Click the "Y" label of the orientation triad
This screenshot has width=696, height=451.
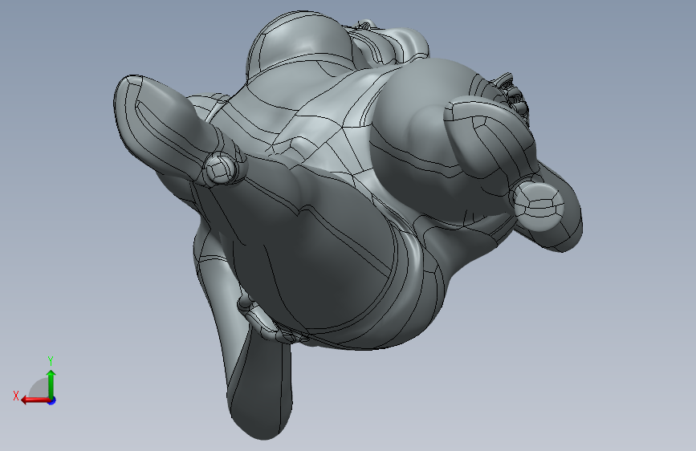(51, 361)
